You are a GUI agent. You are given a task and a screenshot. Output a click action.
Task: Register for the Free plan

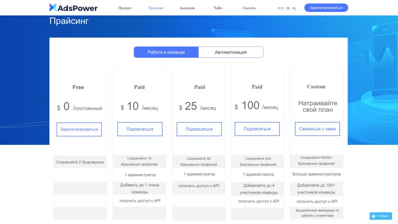[79, 129]
